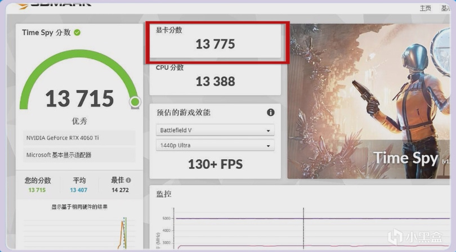Select the NVIDIA GeForce RTX 4060 Ti entry

79,138
